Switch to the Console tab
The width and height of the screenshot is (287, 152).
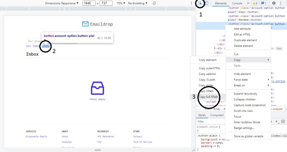(237, 3)
